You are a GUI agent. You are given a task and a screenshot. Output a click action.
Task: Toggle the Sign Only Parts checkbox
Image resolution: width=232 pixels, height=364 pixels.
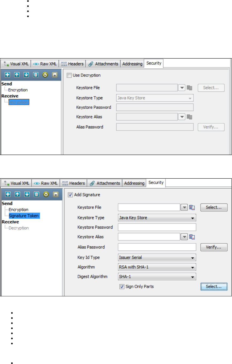[x=122, y=286]
